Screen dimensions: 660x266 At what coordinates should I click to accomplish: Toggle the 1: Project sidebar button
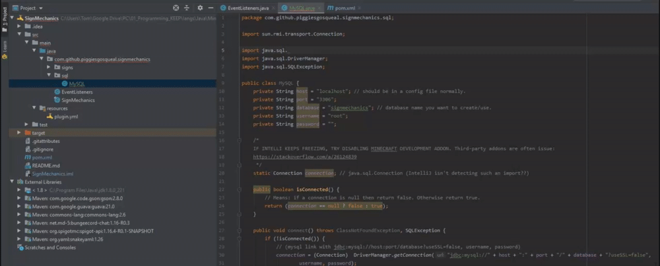pos(4,16)
